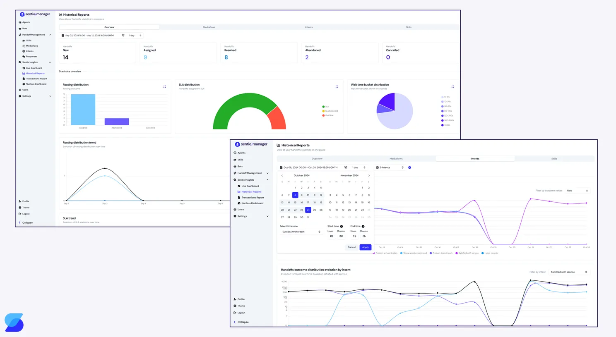Go to the previous month in calendar
This screenshot has height=337, width=616.
pyautogui.click(x=282, y=176)
